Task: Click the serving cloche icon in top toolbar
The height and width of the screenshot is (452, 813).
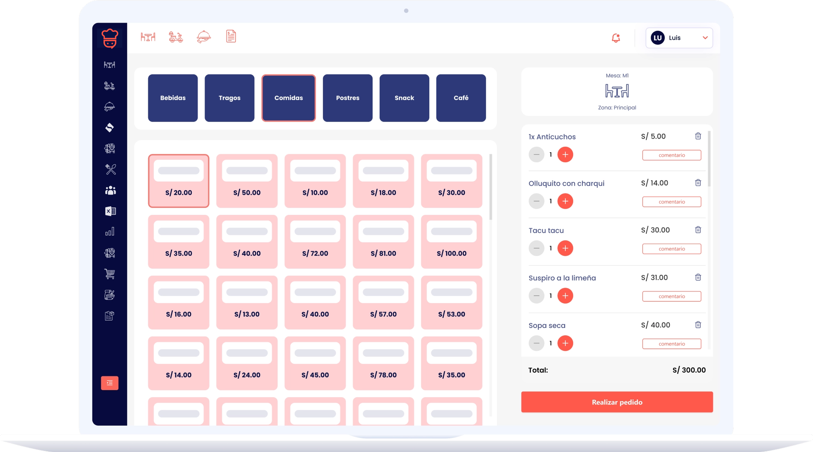Action: pos(204,37)
